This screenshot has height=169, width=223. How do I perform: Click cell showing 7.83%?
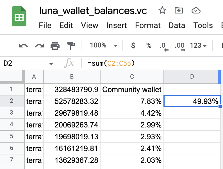click(x=132, y=101)
